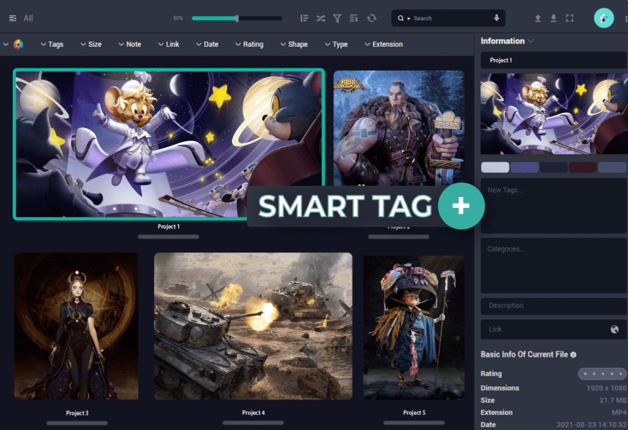The height and width of the screenshot is (430, 628).
Task: Click the sort order list icon
Action: tap(354, 18)
